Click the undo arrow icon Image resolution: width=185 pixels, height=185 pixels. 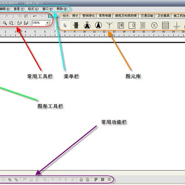[x=35, y=16]
